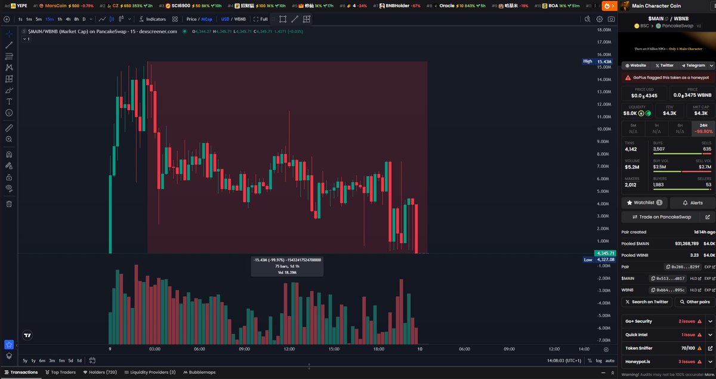
Task: Switch chart style to line
Action: (x=103, y=19)
